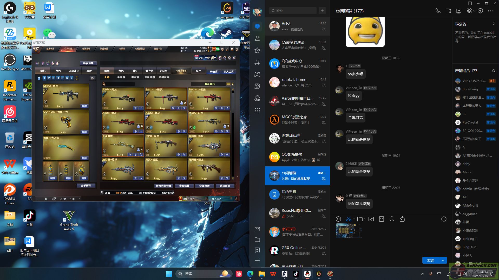Open the emoji picker in chat toolbar
499x280 pixels.
click(338, 219)
